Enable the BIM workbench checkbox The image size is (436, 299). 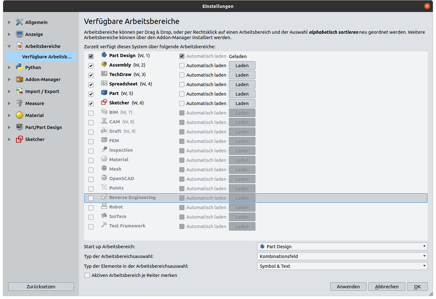coord(91,113)
